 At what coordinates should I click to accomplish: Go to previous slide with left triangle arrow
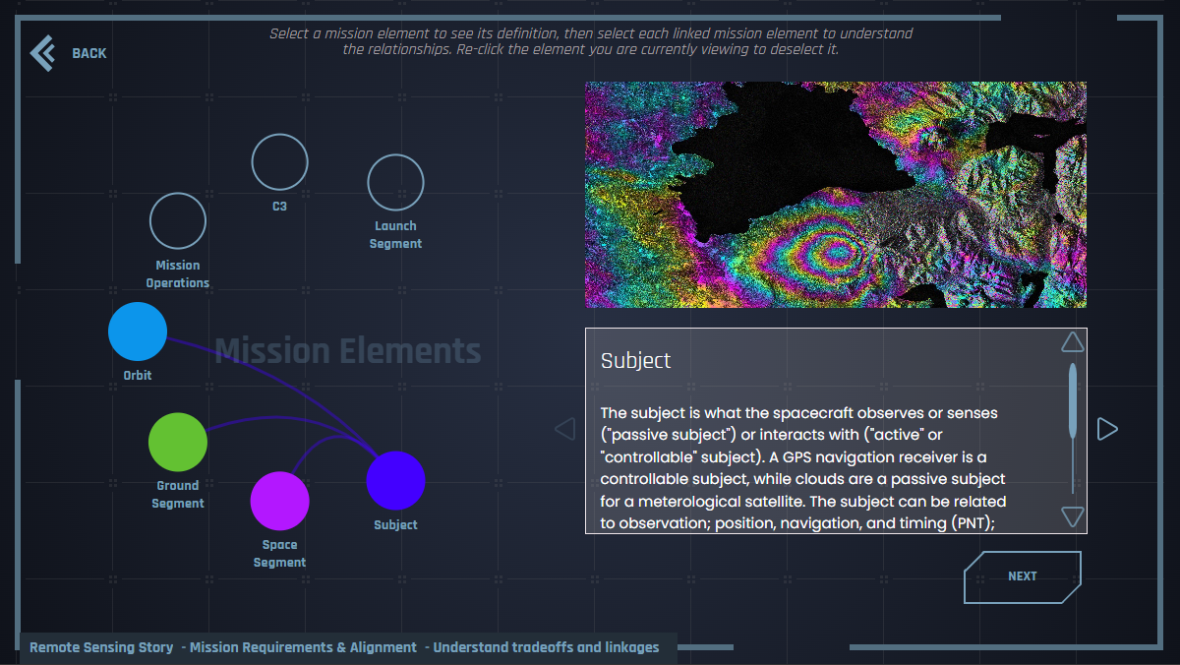tap(564, 429)
